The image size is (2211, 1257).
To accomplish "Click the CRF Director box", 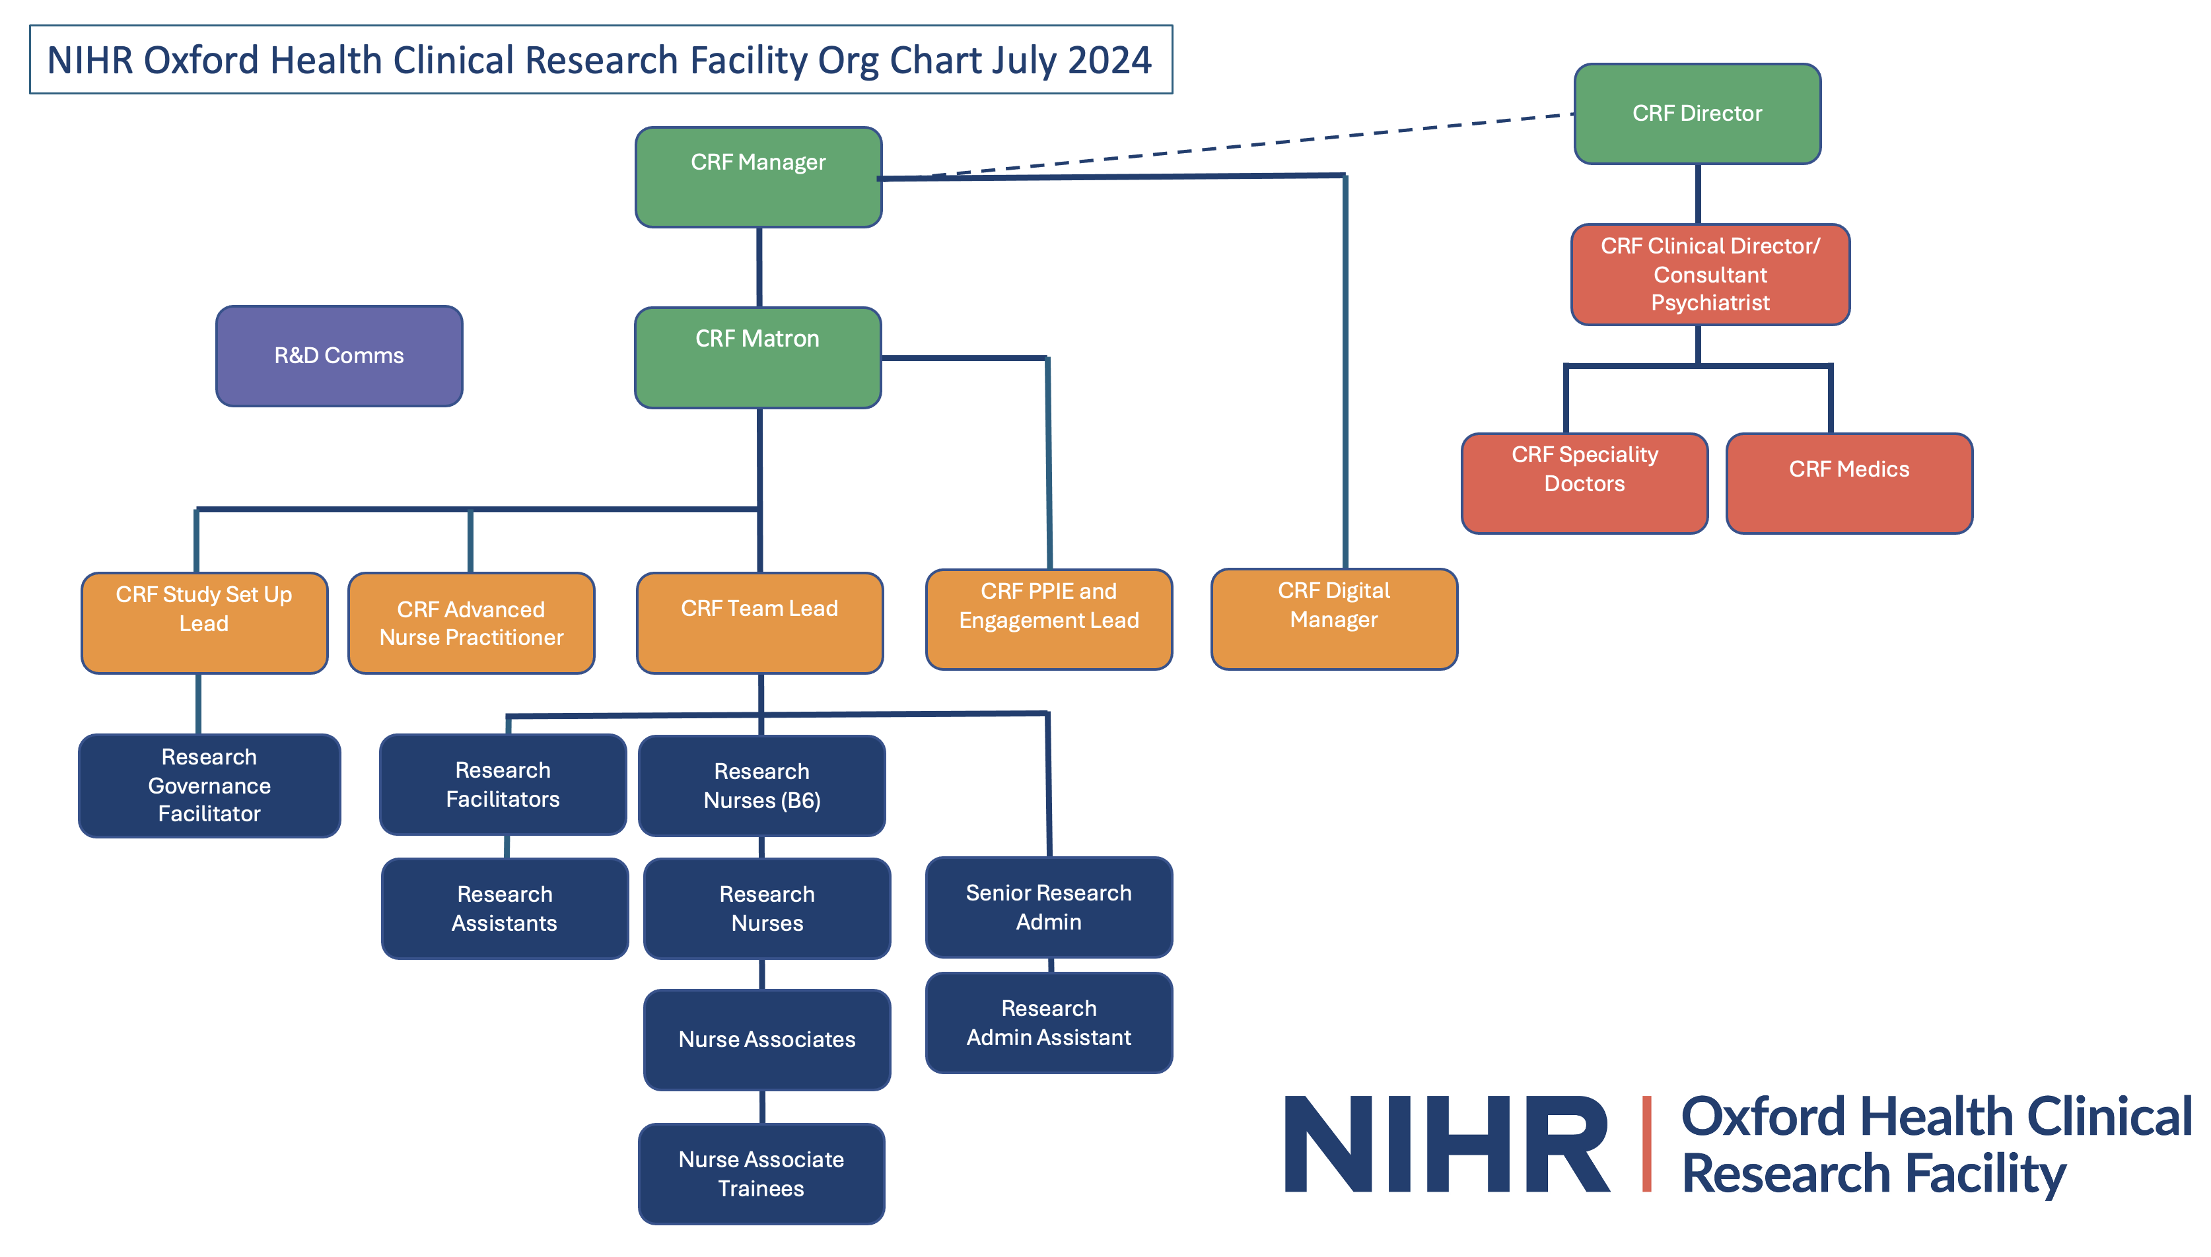I will pos(1696,113).
